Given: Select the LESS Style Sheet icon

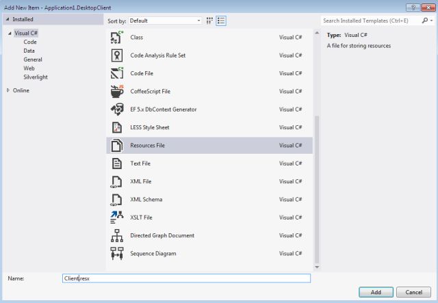Looking at the screenshot, I should point(117,127).
